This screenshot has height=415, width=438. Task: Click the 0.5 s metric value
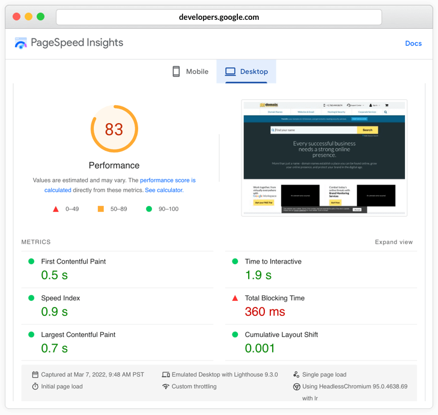pyautogui.click(x=55, y=275)
